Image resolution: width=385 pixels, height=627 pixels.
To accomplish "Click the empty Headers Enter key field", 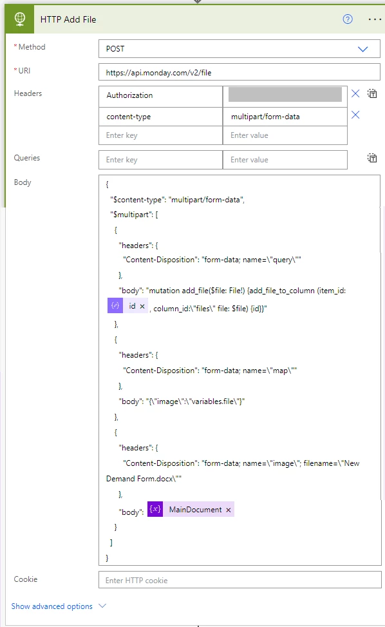I will [x=160, y=135].
